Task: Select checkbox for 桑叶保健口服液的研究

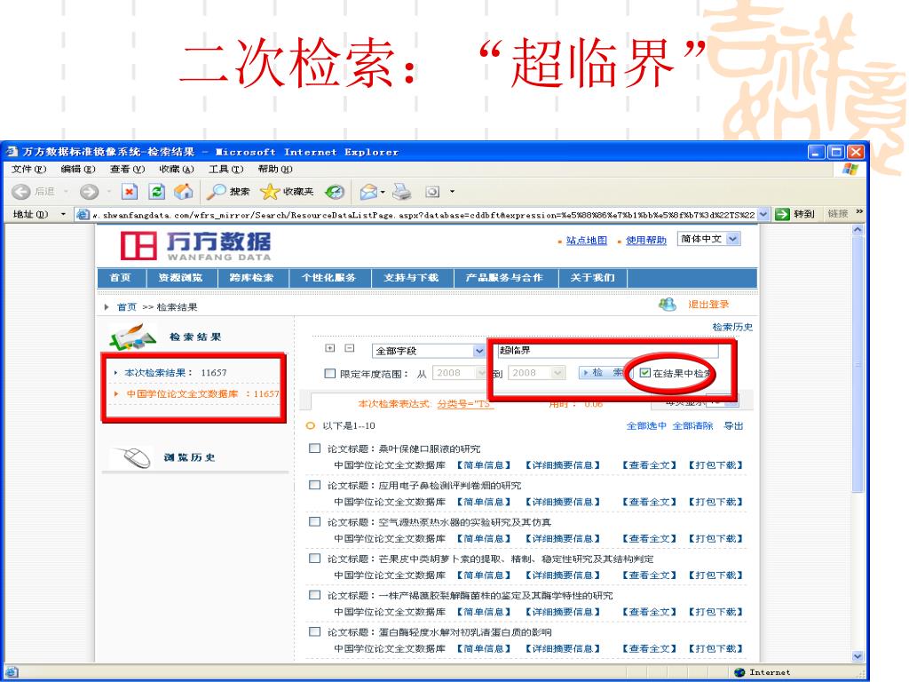Action: [315, 448]
